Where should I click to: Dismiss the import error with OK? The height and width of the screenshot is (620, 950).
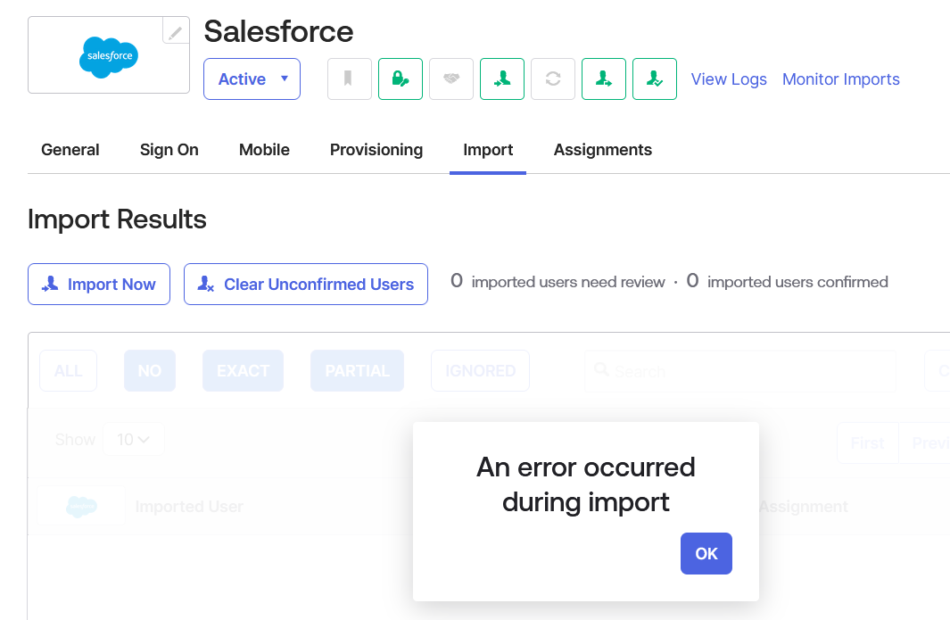click(x=706, y=553)
